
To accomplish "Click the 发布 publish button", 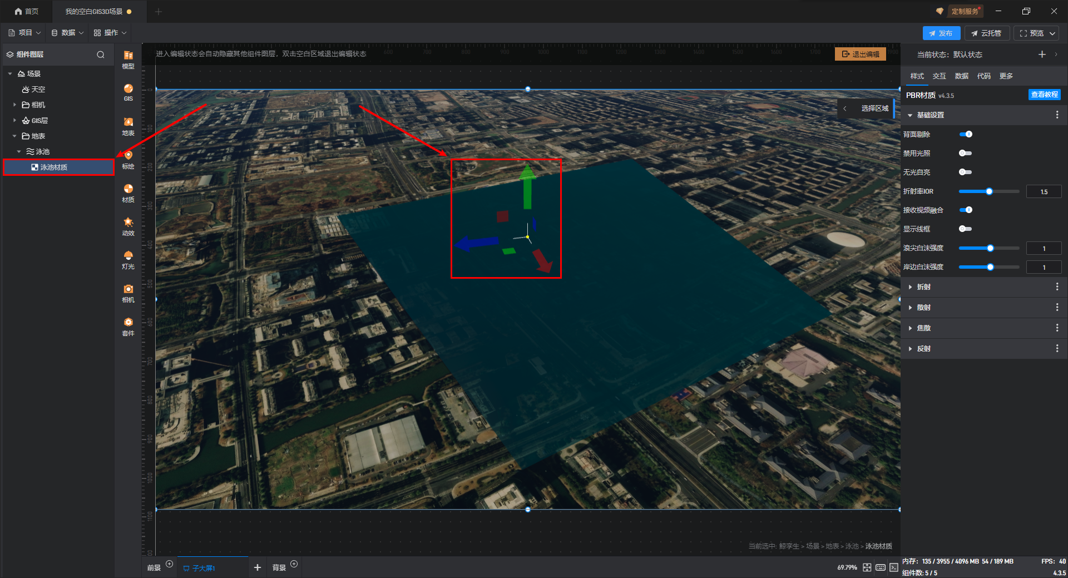I will pos(941,33).
